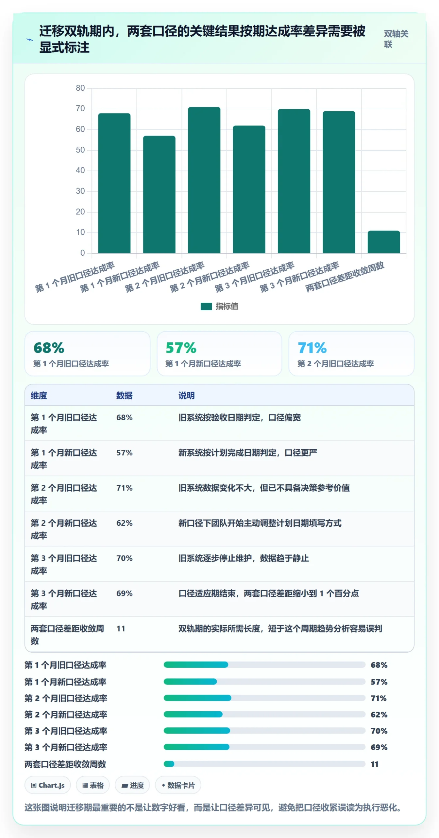The height and width of the screenshot is (838, 439).
Task: Click the 62% progress bar for 第 2 个月新口径达成率
Action: [x=264, y=714]
